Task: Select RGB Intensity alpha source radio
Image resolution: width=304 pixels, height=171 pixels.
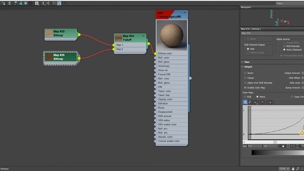Action: [284, 46]
